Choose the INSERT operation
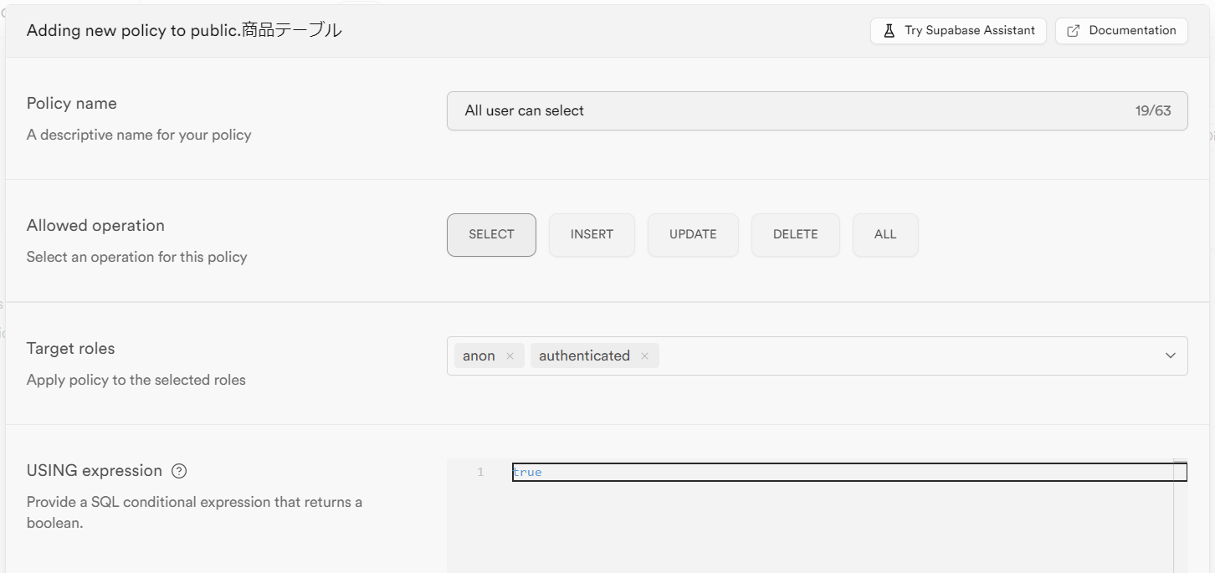 [592, 234]
